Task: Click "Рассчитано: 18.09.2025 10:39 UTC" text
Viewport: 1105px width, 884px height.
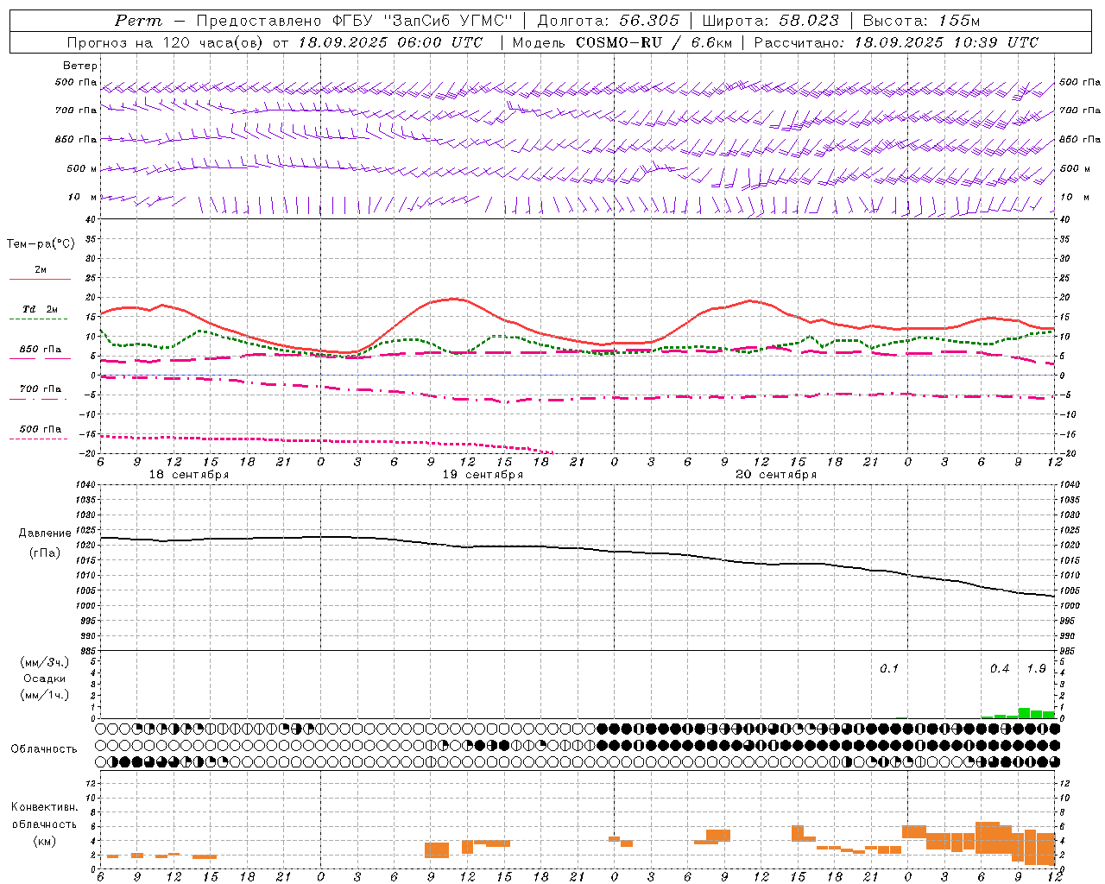Action: [x=896, y=42]
